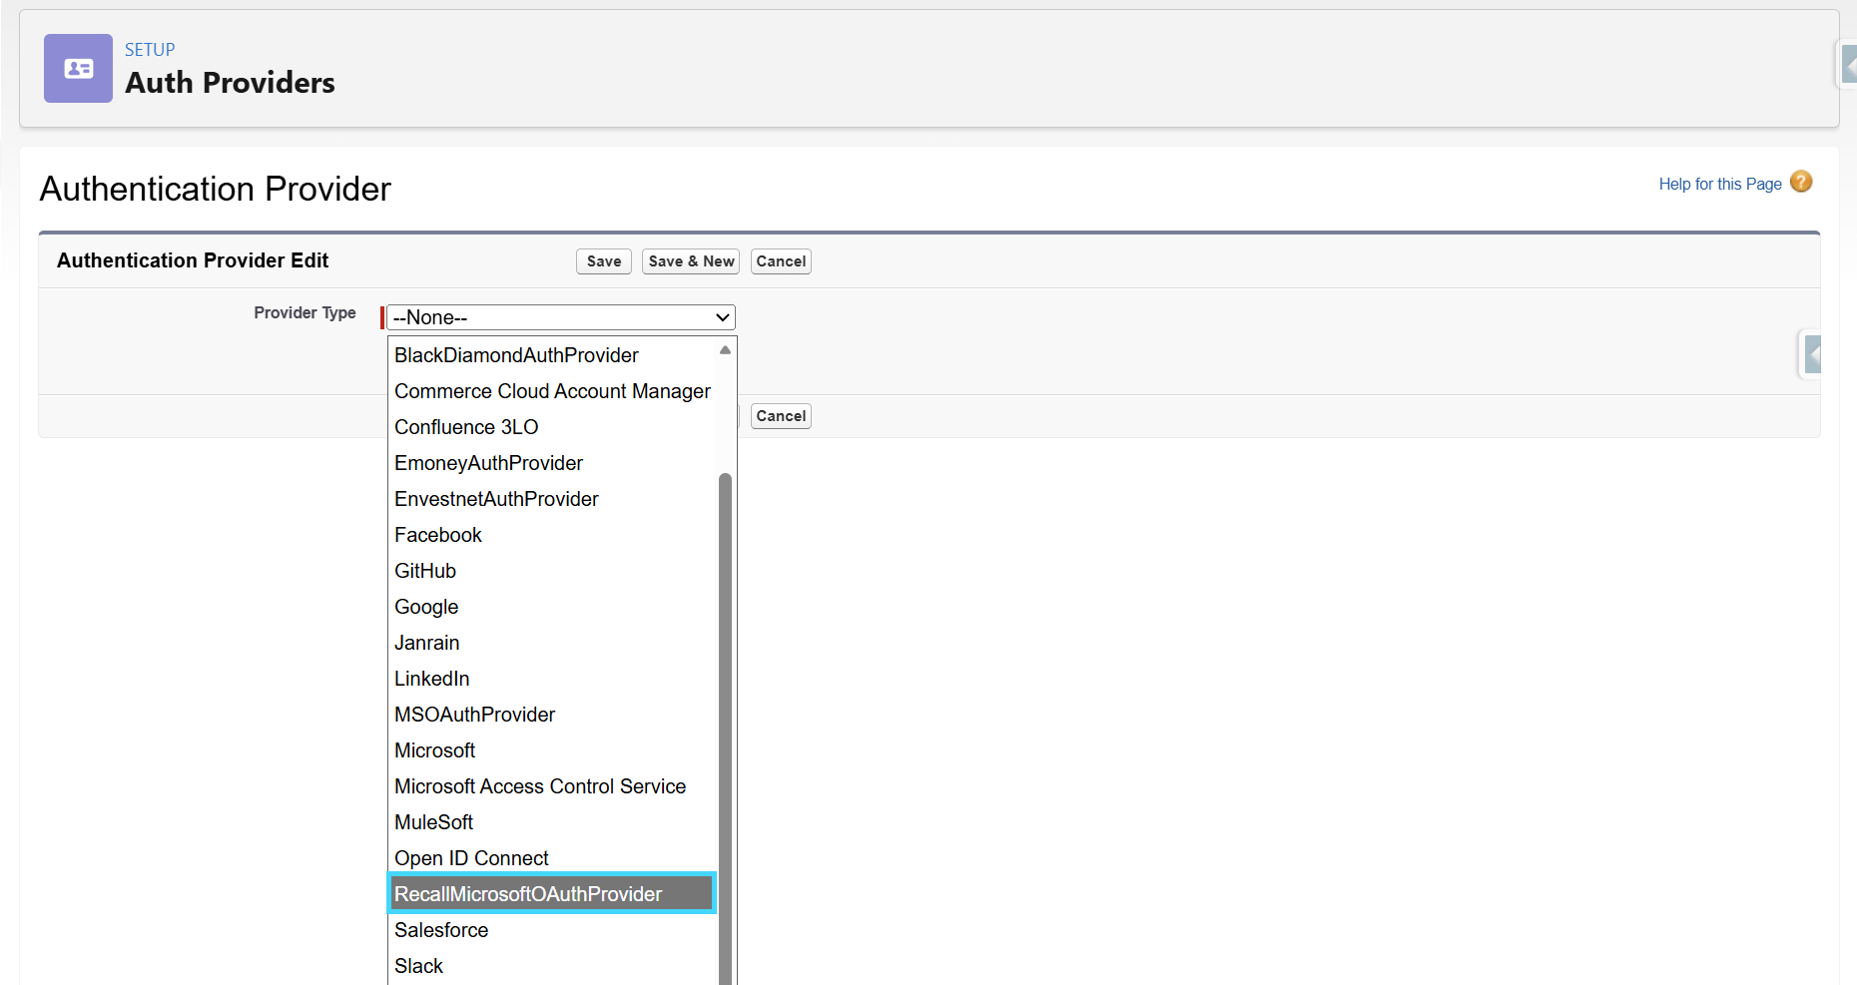Click the Authentication Provider heading
The height and width of the screenshot is (985, 1857).
pos(216,189)
